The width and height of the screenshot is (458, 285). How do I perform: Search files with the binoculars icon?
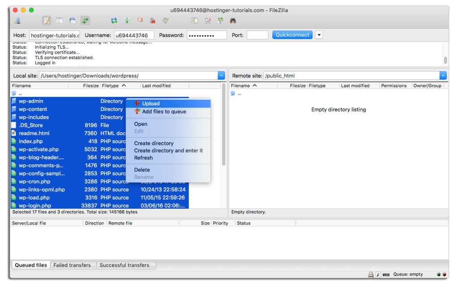(x=233, y=21)
